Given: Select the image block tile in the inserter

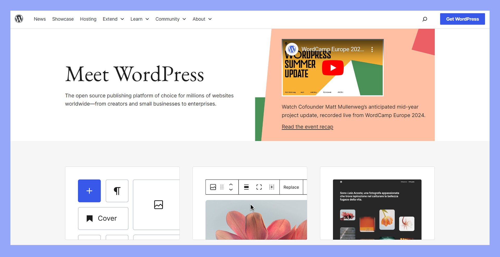Looking at the screenshot, I should (159, 205).
